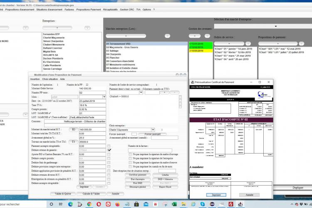Screen dimensions: 312x208
Task: Open the Mail app on taskbar
Action: pyautogui.click(x=146, y=204)
